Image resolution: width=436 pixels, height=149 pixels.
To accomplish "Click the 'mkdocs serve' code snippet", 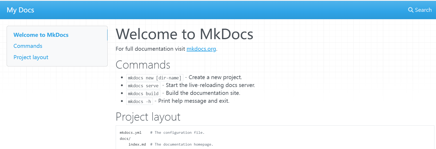I will pyautogui.click(x=143, y=86).
